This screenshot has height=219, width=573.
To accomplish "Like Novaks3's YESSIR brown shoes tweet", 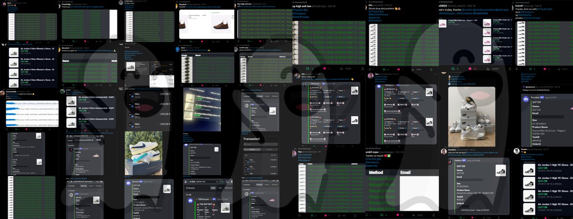I will (x=202, y=41).
